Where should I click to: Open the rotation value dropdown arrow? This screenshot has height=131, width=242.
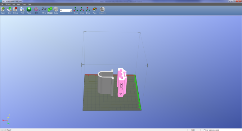[71, 10]
